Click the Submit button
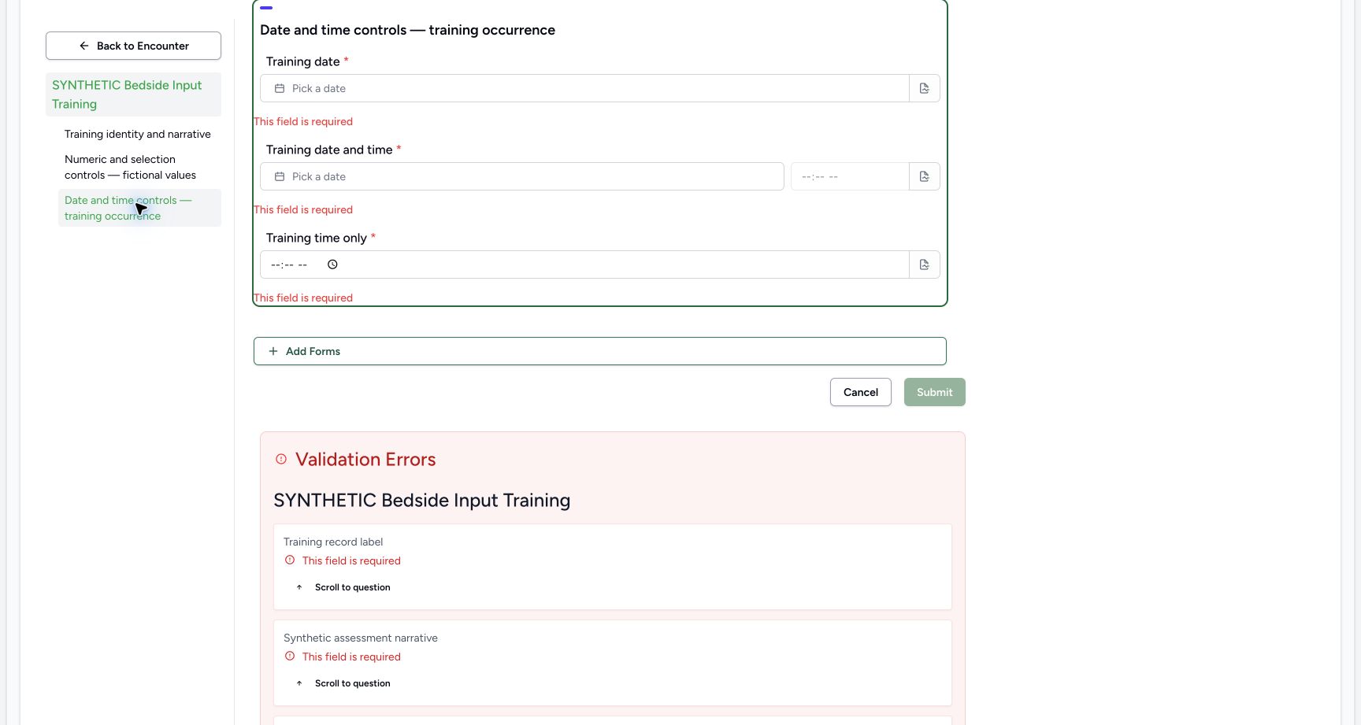 (934, 392)
